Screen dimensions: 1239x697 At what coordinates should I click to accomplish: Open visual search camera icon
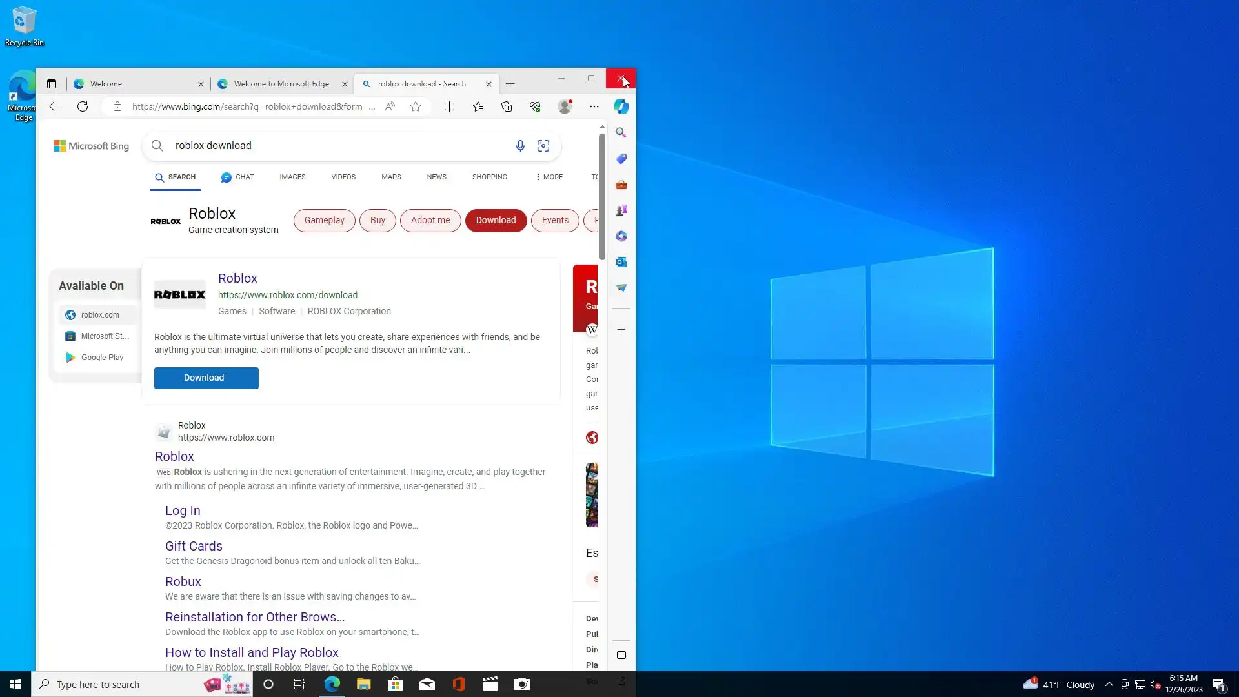coord(543,146)
